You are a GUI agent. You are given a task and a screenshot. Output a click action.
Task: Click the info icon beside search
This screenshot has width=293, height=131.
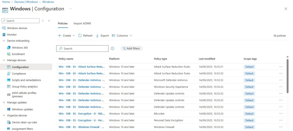112,49
